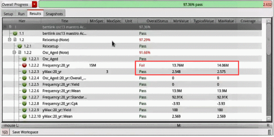The image size is (274, 137).
Task: Click the Overall Progress button
Action: tap(17, 5)
